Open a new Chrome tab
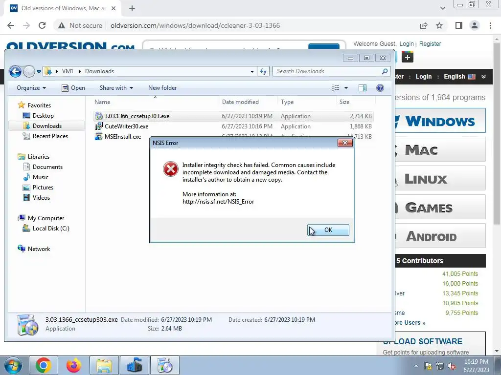Viewport: 501px width, 375px height. point(132,8)
